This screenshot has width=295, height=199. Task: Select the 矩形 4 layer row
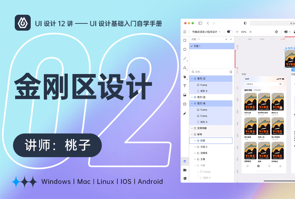tap(211, 178)
